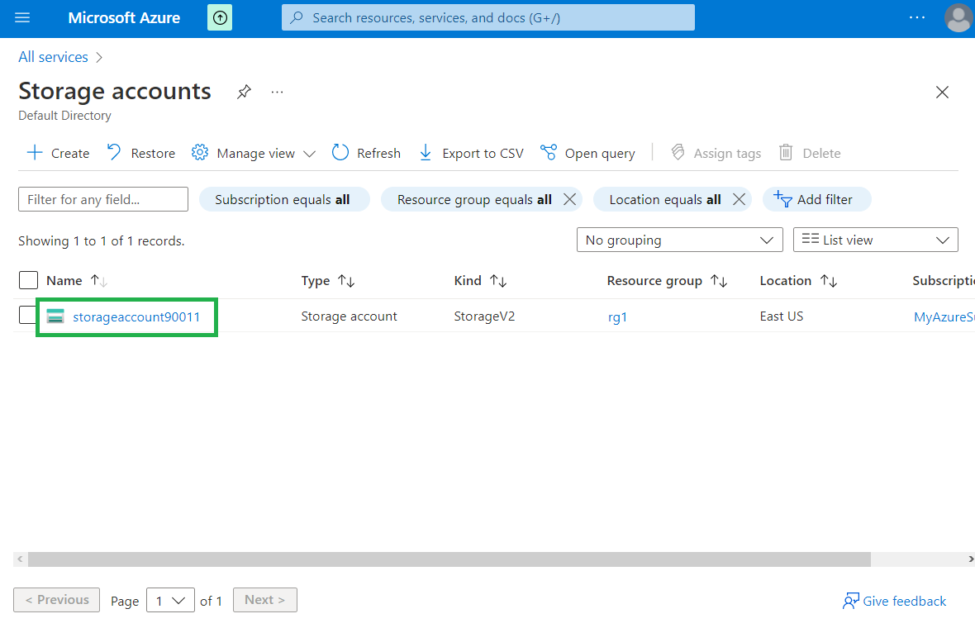Open the hamburger portal menu
The height and width of the screenshot is (628, 975).
[x=22, y=17]
